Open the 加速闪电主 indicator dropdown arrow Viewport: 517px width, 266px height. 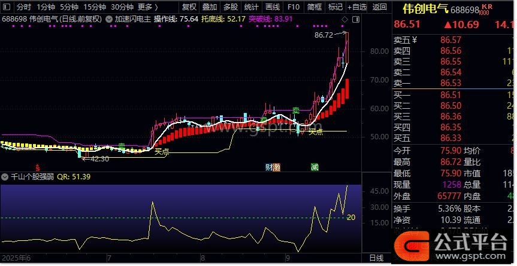coord(108,19)
